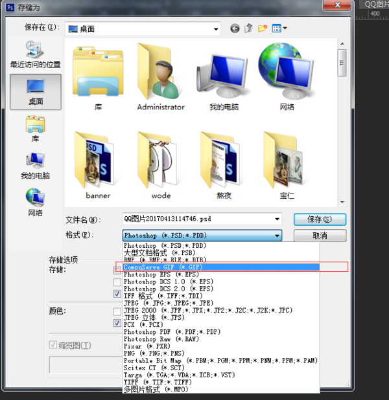Choose Targa (*.TGA) format

point(221,375)
